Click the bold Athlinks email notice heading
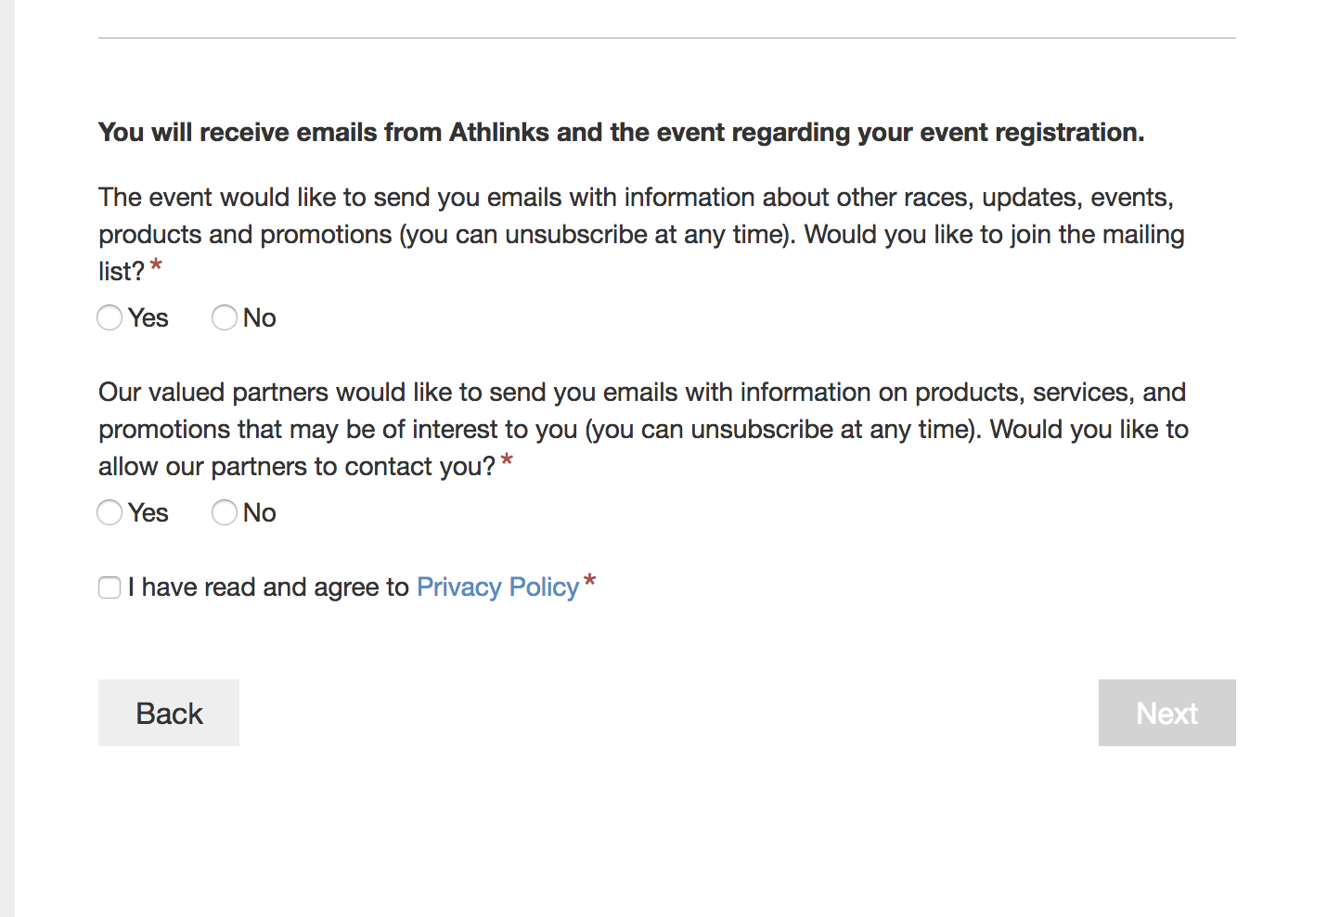The width and height of the screenshot is (1340, 917). [x=621, y=133]
